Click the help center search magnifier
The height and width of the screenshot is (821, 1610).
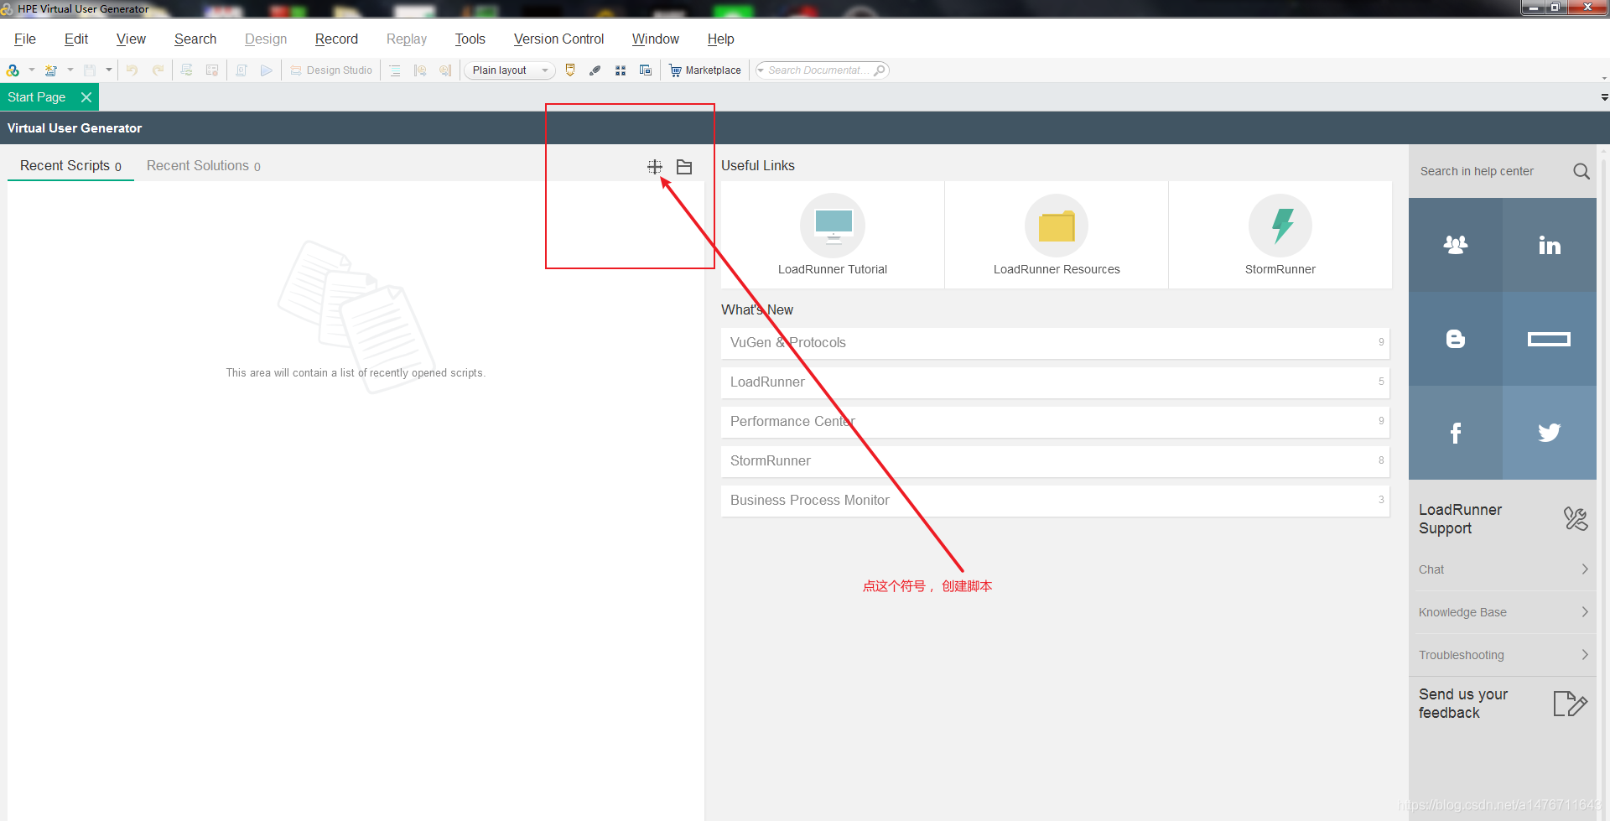pos(1581,171)
